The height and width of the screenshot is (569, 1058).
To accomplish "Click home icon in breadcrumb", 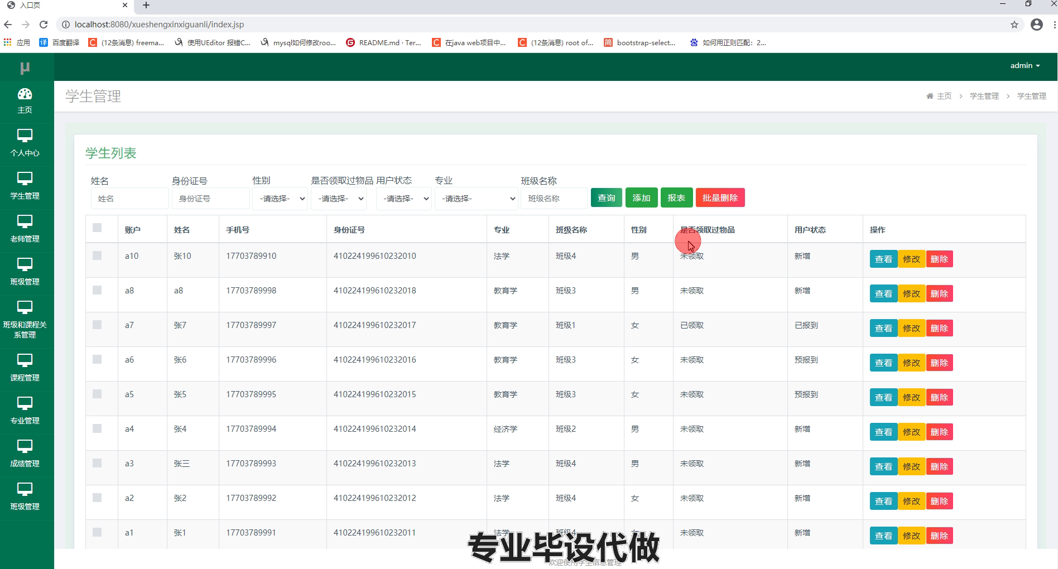I will pyautogui.click(x=930, y=96).
